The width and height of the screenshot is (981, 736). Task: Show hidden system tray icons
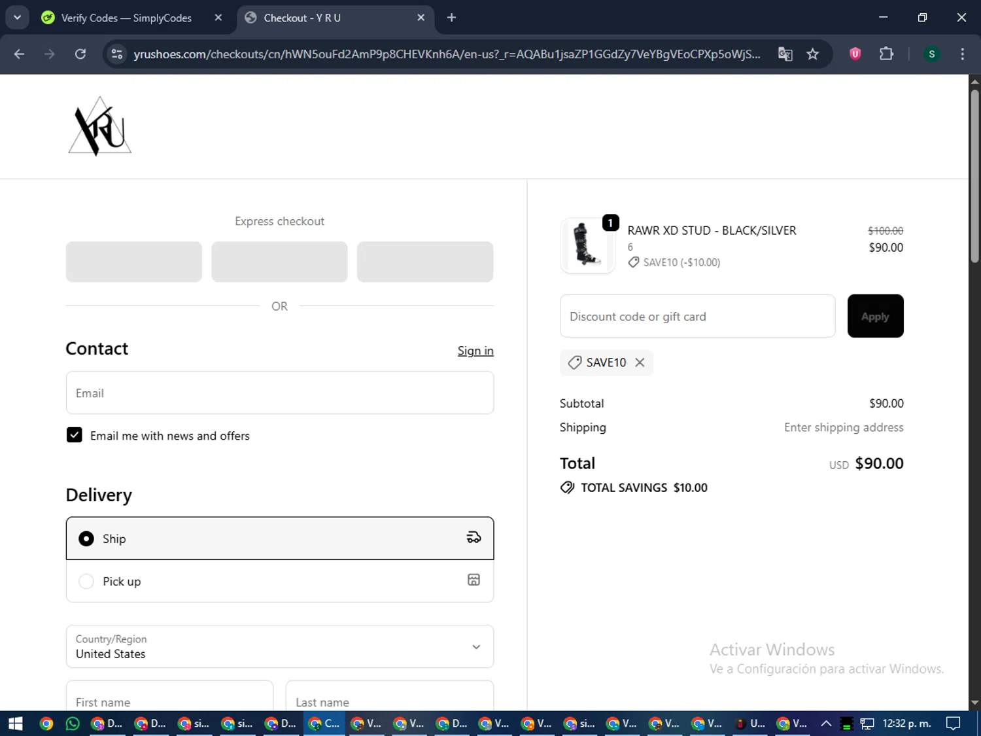point(826,724)
